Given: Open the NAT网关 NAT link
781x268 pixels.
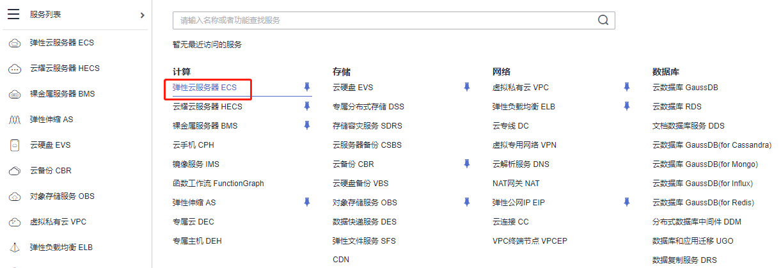Looking at the screenshot, I should pyautogui.click(x=516, y=184).
